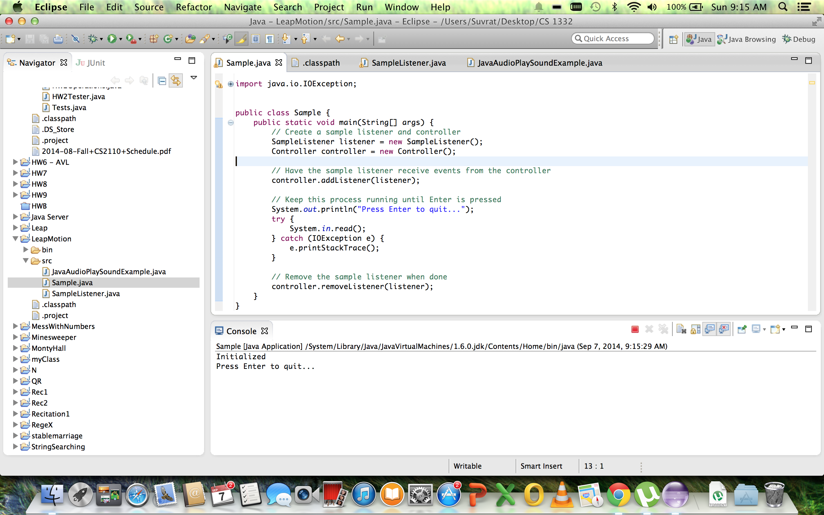The image size is (824, 515).
Task: Switch to the SampleListener.java editor tab
Action: (x=408, y=63)
